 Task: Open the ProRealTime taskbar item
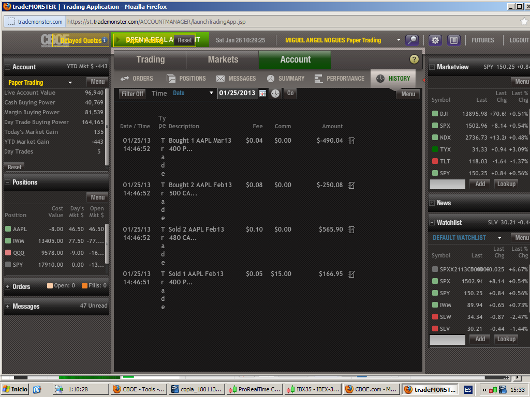coord(255,389)
